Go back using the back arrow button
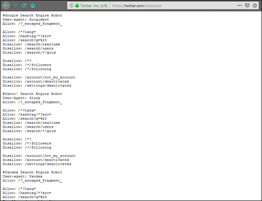 6,6
